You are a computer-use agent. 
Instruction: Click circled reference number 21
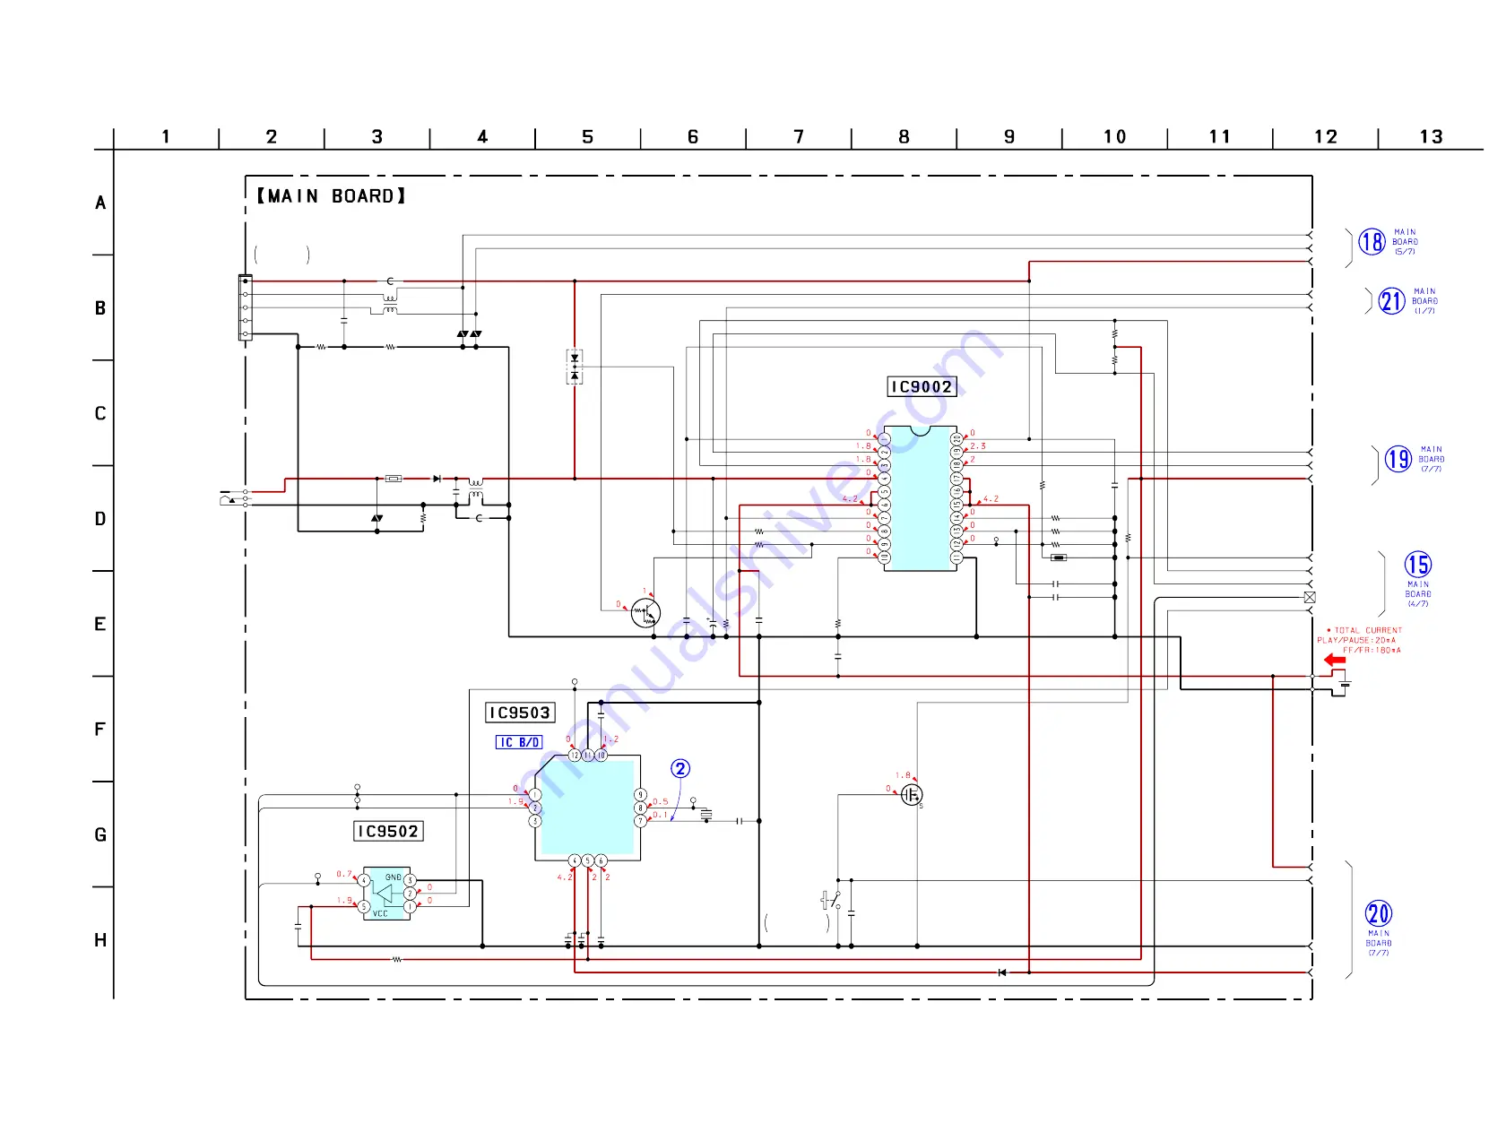(x=1391, y=301)
